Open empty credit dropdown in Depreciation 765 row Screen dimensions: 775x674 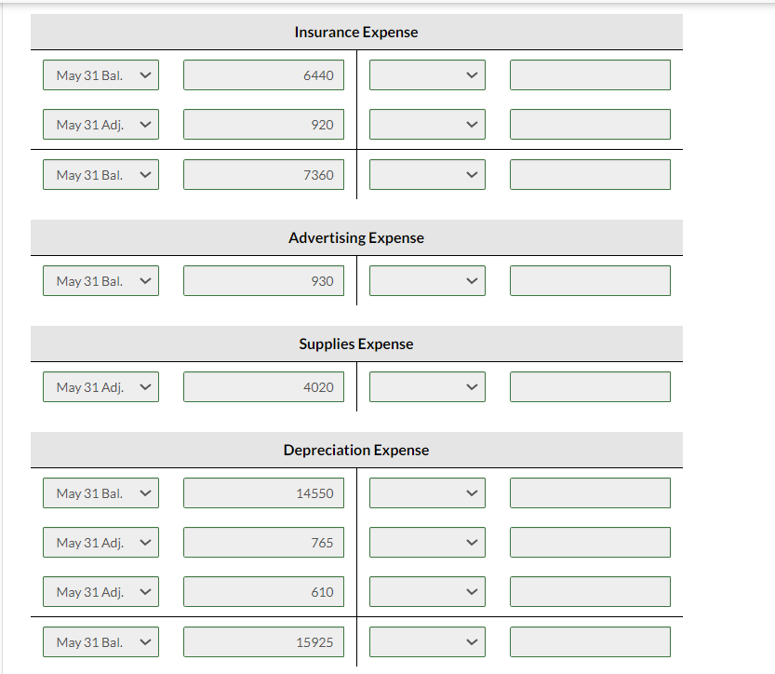click(x=427, y=543)
